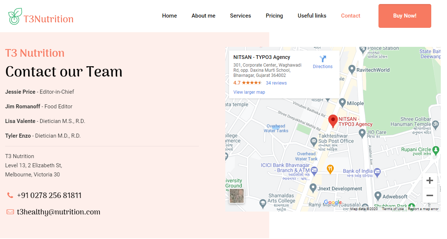447x239 pixels.
Task: Open the Contact menu item
Action: pyautogui.click(x=351, y=16)
